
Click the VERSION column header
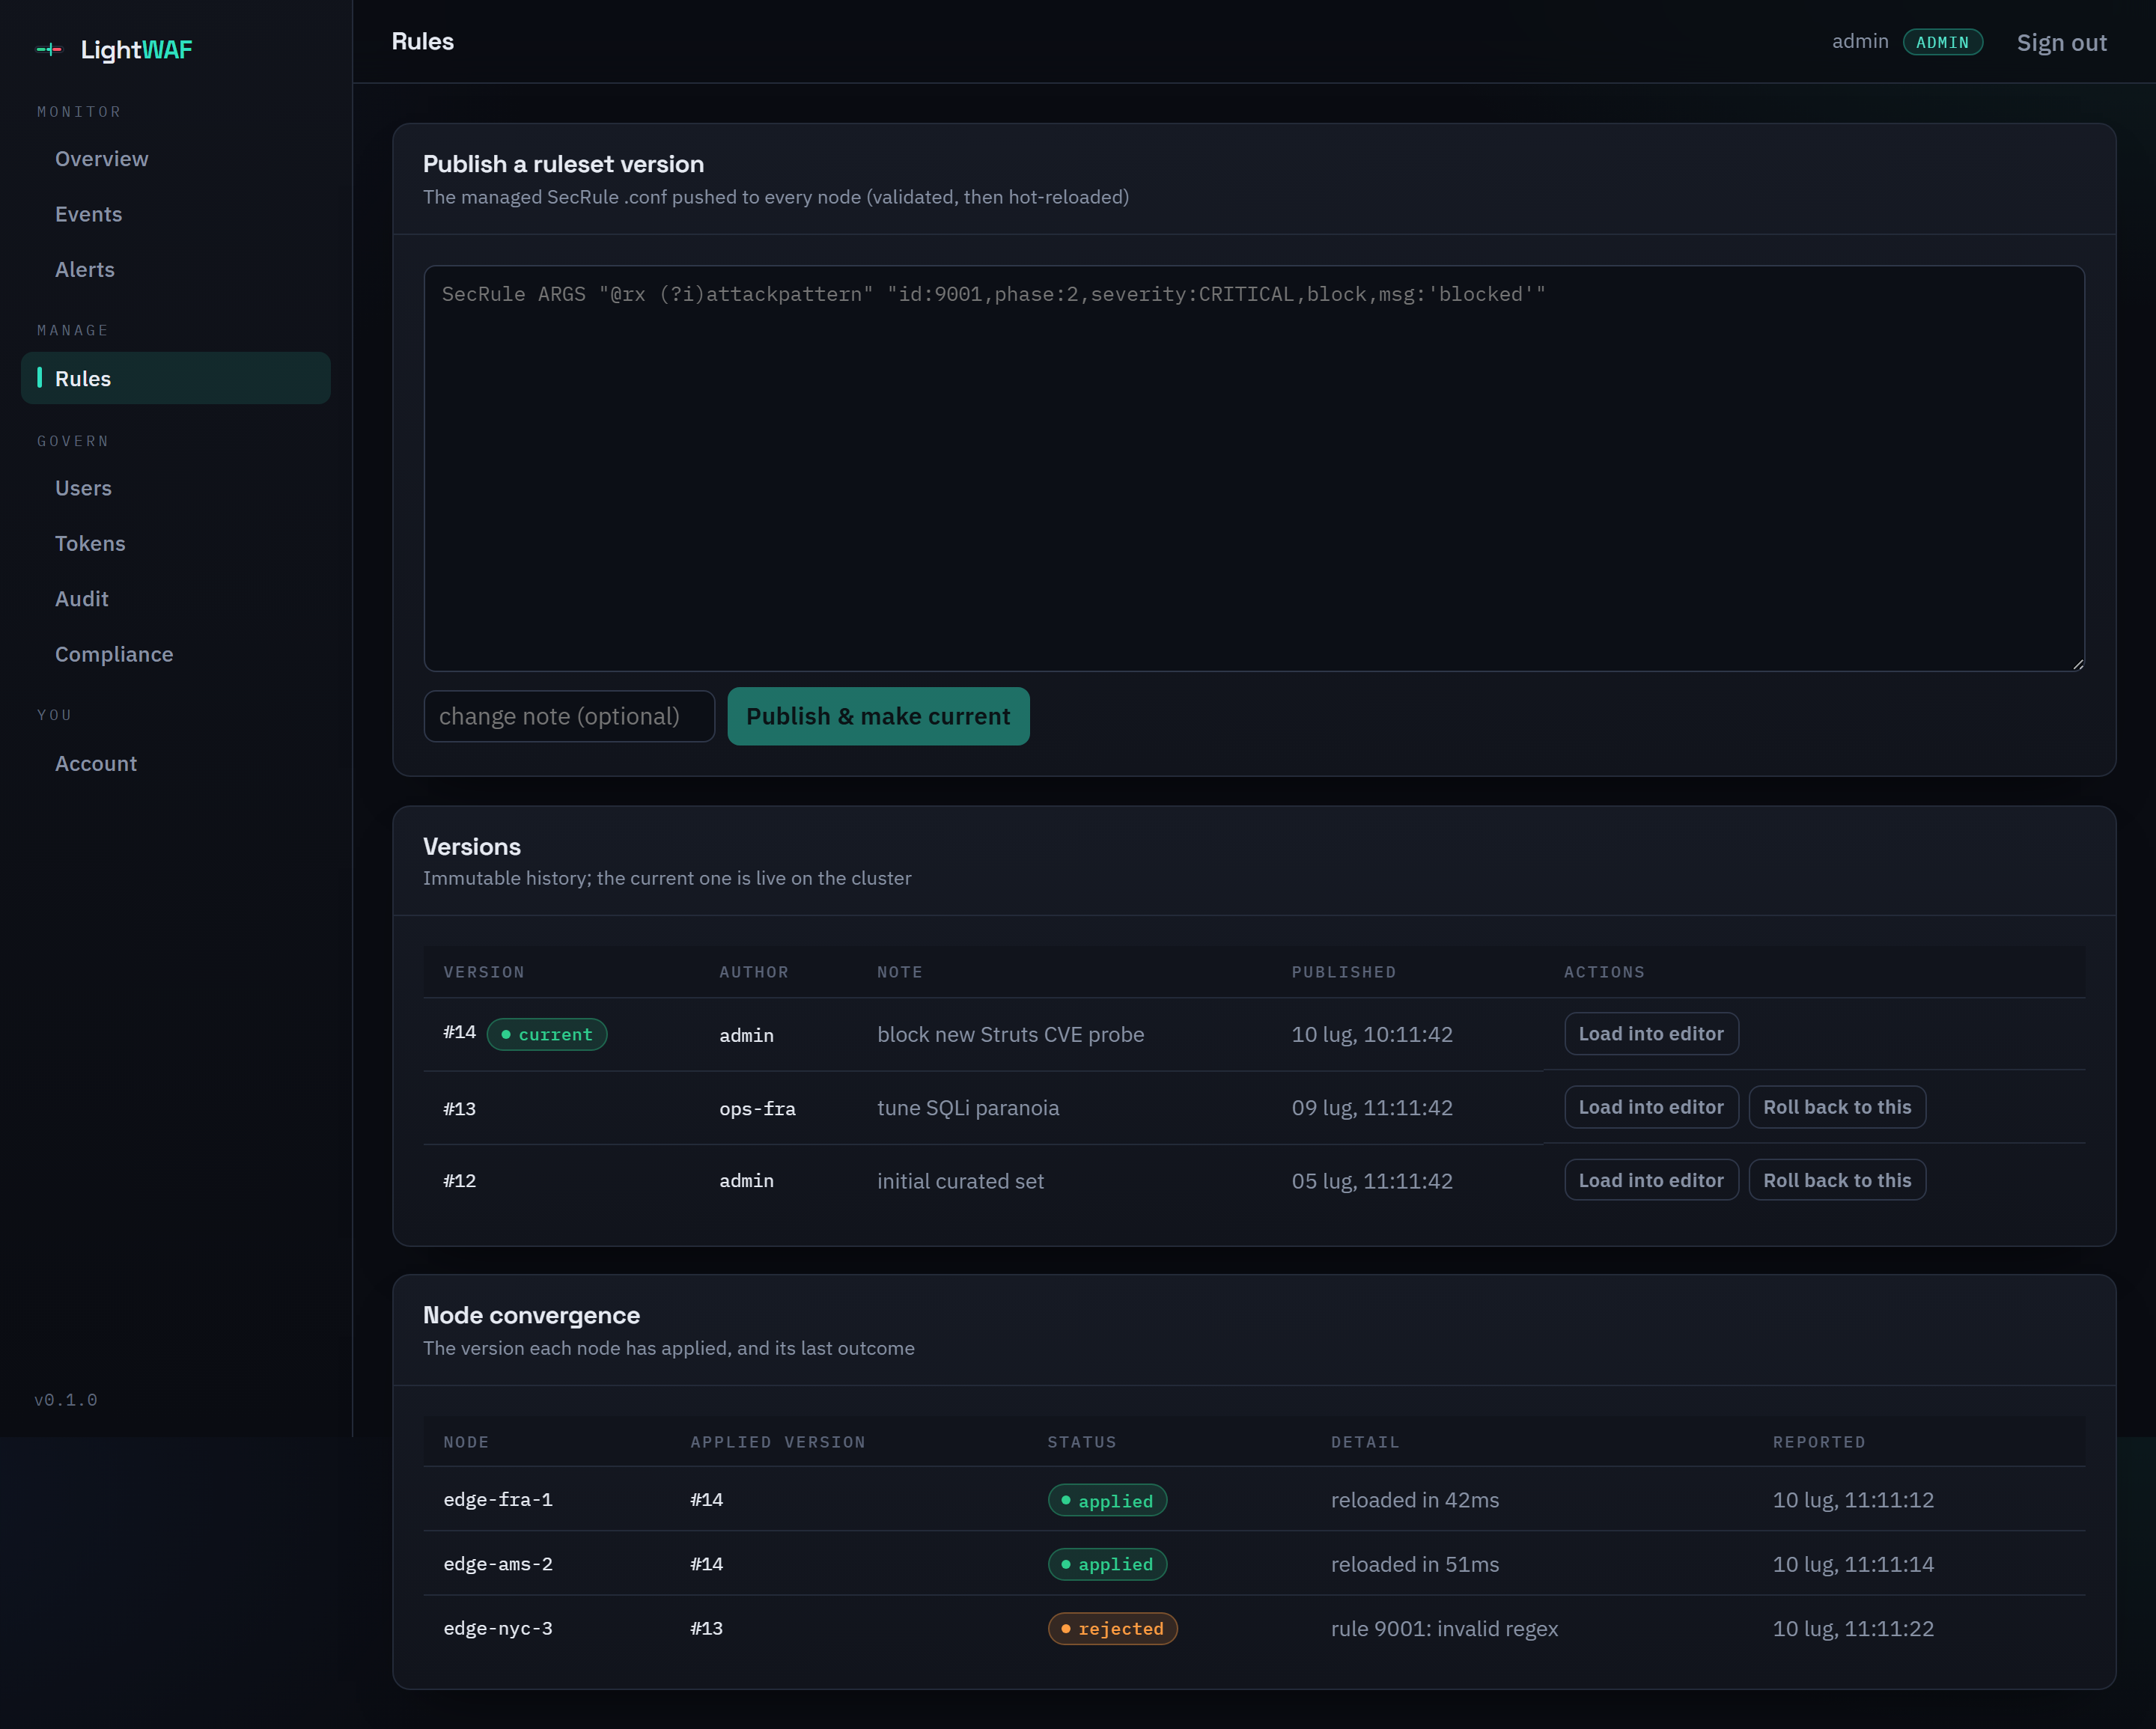[484, 972]
